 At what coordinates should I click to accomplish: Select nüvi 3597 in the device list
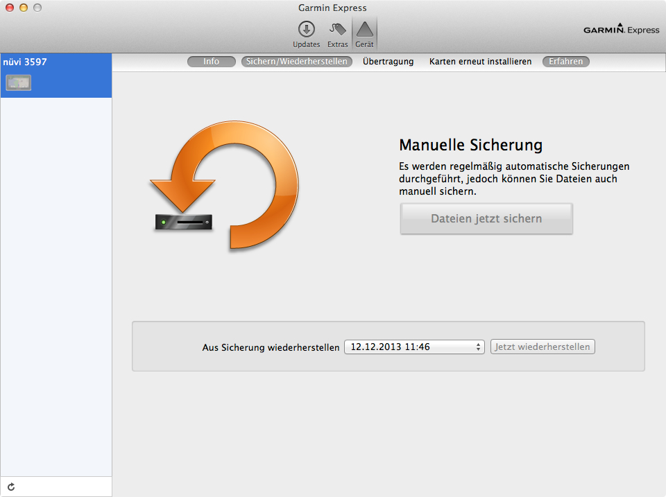point(25,62)
